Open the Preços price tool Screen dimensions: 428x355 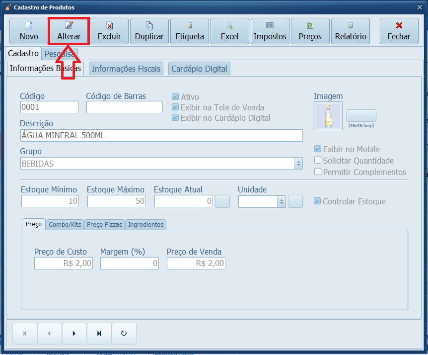tap(310, 31)
